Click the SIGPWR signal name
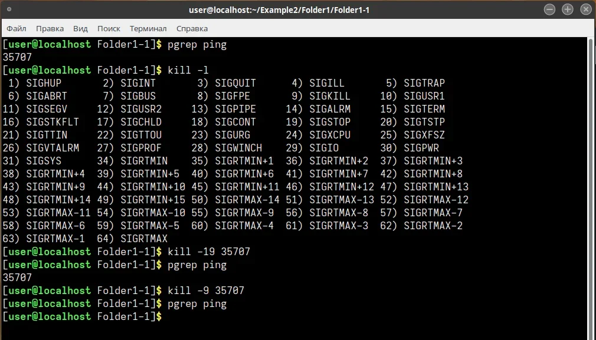596x340 pixels. click(421, 148)
